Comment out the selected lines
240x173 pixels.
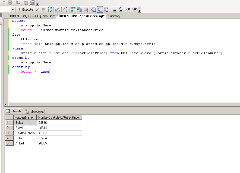click(114, 10)
